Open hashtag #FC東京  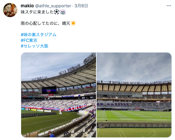pos(29,40)
